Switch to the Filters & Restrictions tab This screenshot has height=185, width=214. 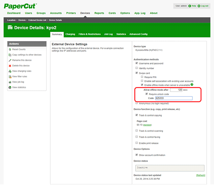(x=90, y=34)
